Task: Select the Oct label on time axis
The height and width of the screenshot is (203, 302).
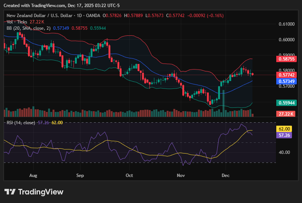Action: 129,175
